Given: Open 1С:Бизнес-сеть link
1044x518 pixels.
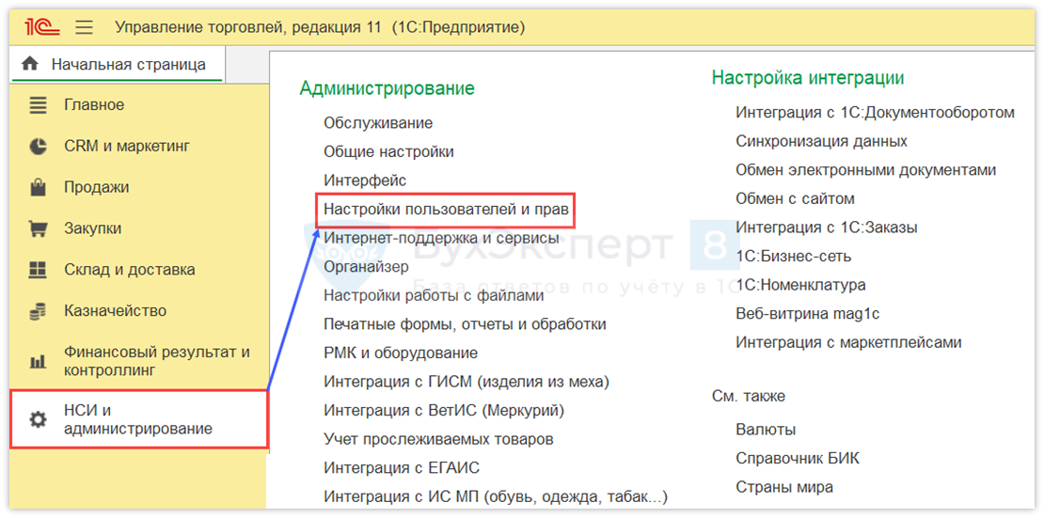Looking at the screenshot, I should click(x=794, y=257).
